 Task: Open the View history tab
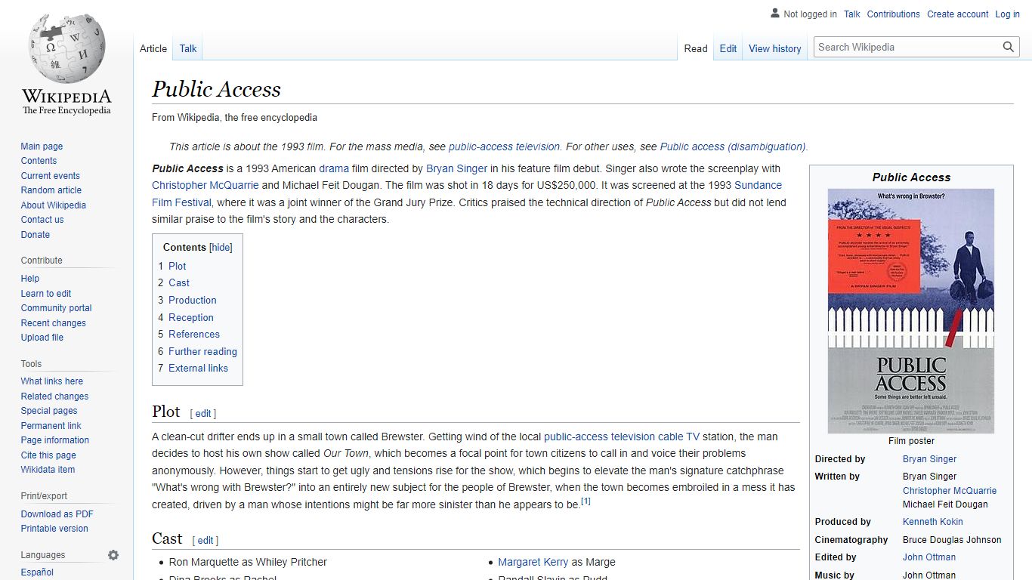coord(775,48)
